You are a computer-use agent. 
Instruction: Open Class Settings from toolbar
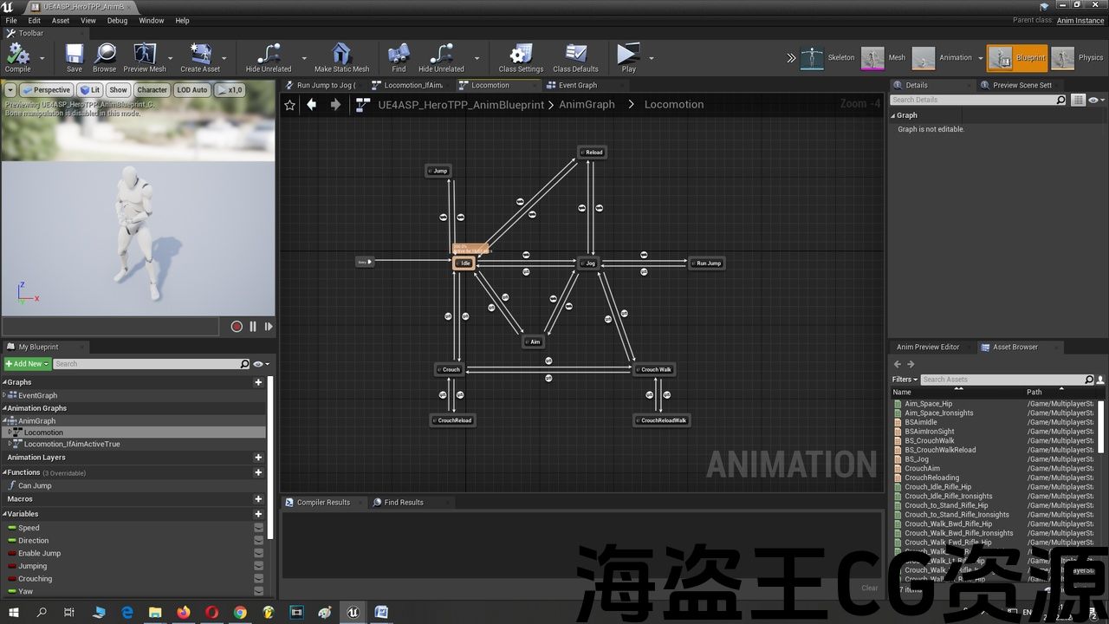[521, 55]
